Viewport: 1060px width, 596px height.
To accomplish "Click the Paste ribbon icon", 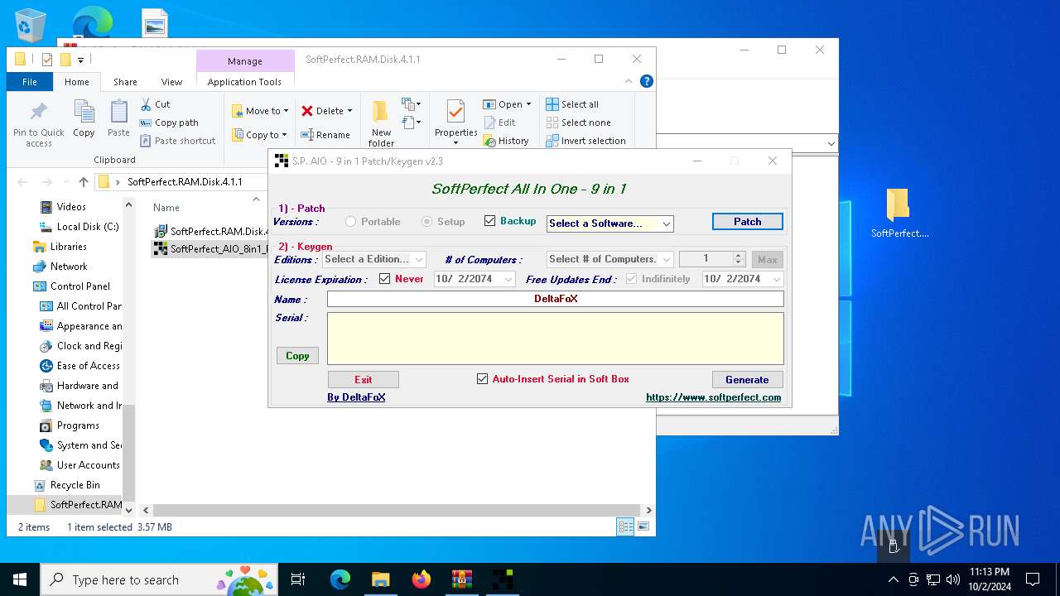I will point(118,118).
